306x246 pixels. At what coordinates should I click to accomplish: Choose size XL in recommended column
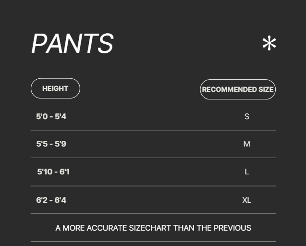click(246, 200)
